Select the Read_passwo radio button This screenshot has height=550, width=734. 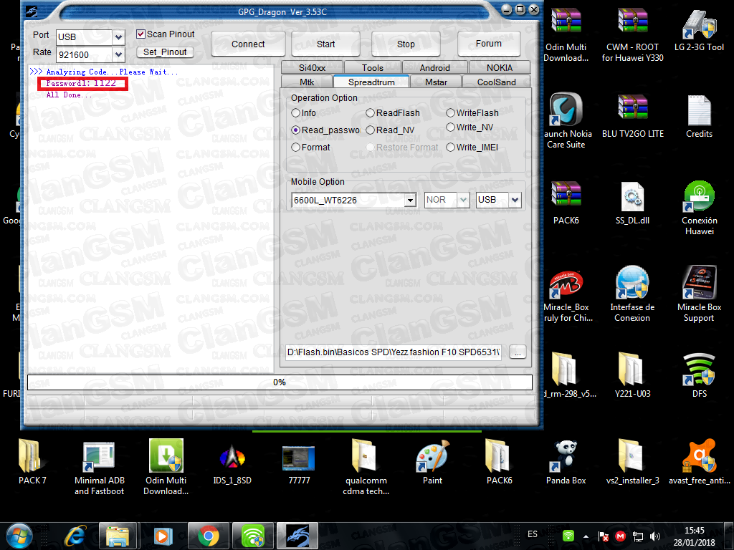coord(295,130)
